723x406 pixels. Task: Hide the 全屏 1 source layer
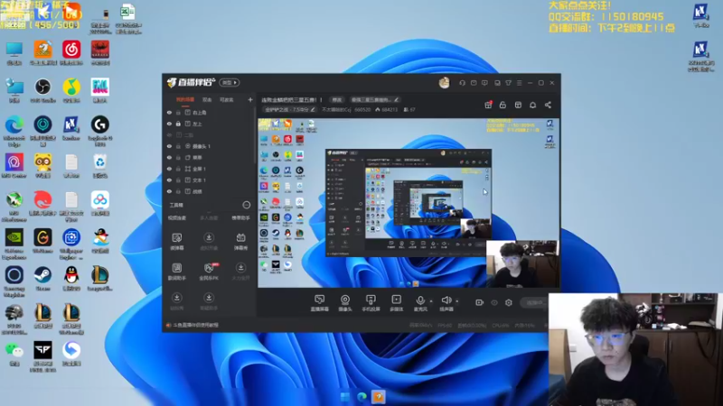point(169,169)
